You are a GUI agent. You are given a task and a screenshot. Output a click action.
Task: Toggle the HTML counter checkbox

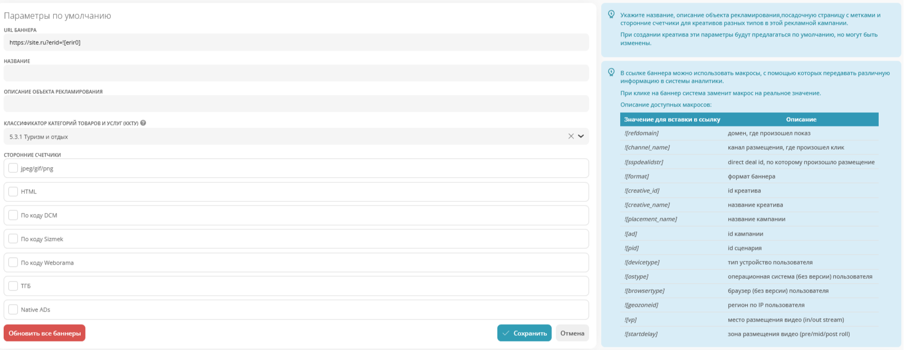(13, 191)
